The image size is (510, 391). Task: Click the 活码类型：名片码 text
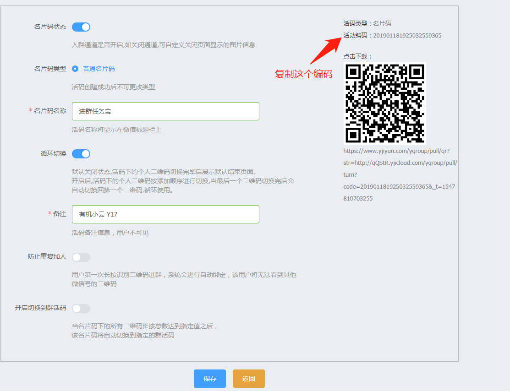point(367,23)
